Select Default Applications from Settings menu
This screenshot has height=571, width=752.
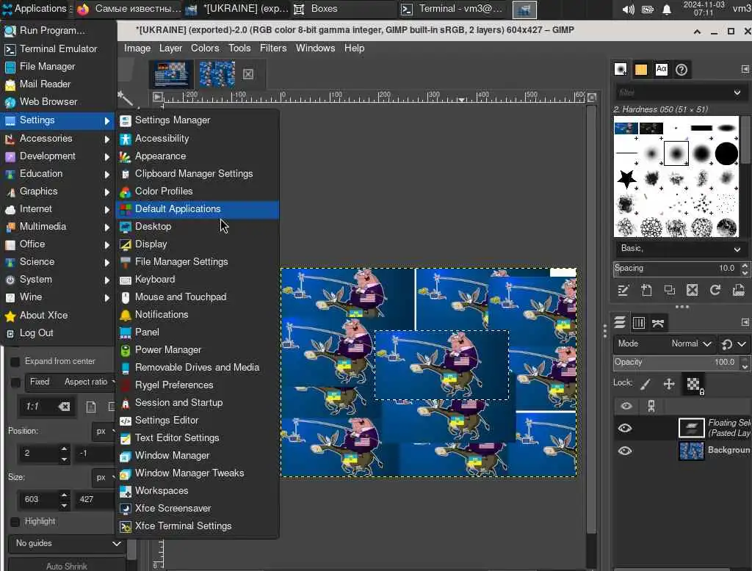(x=197, y=209)
